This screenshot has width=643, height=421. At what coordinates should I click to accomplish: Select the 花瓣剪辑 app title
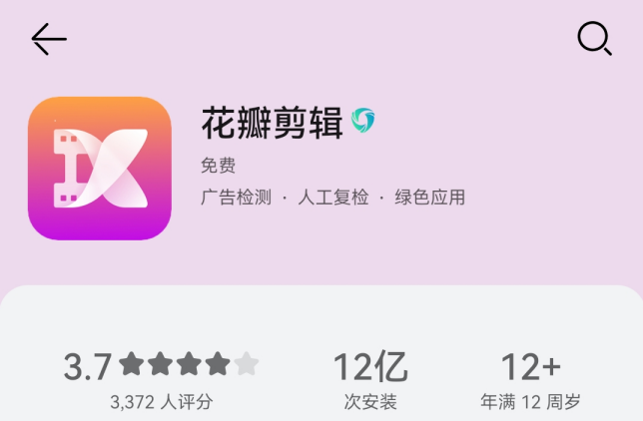(x=272, y=123)
